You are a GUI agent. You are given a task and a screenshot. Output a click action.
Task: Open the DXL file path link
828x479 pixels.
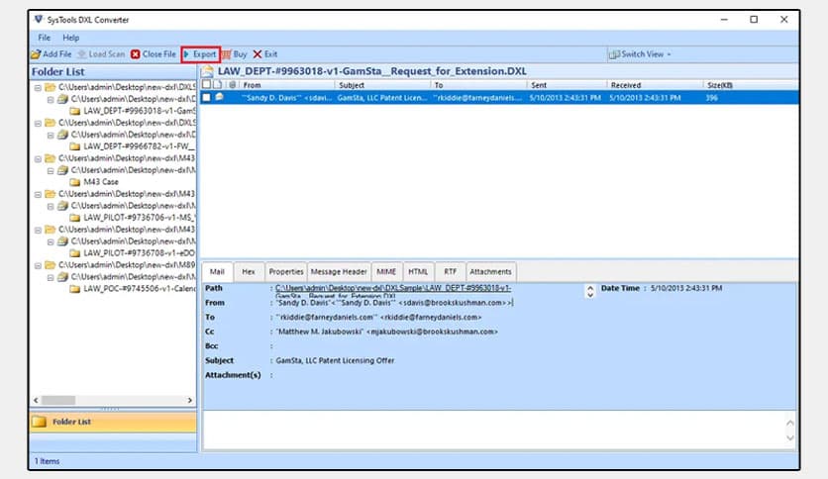[x=393, y=292]
